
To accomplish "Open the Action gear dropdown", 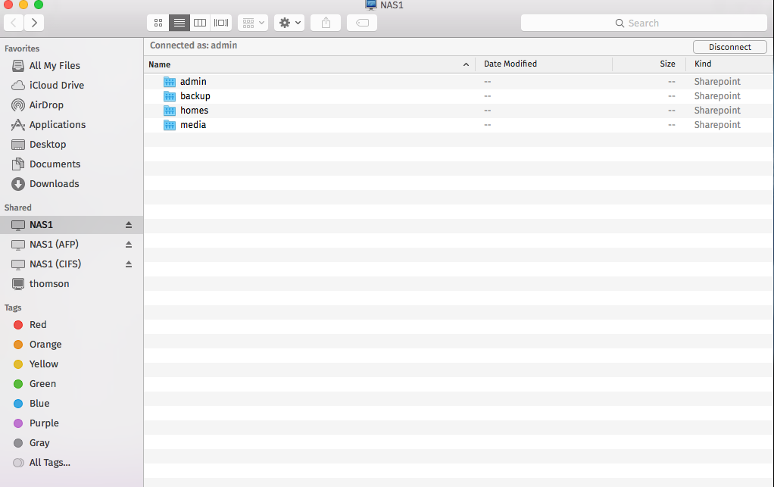I will pyautogui.click(x=289, y=23).
